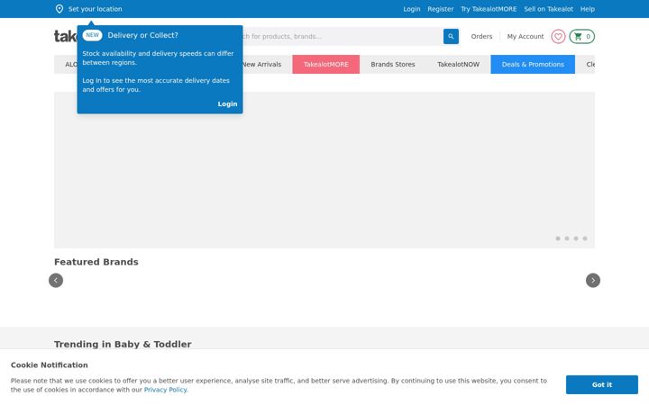Click the search products input field
649x405 pixels.
click(343, 36)
